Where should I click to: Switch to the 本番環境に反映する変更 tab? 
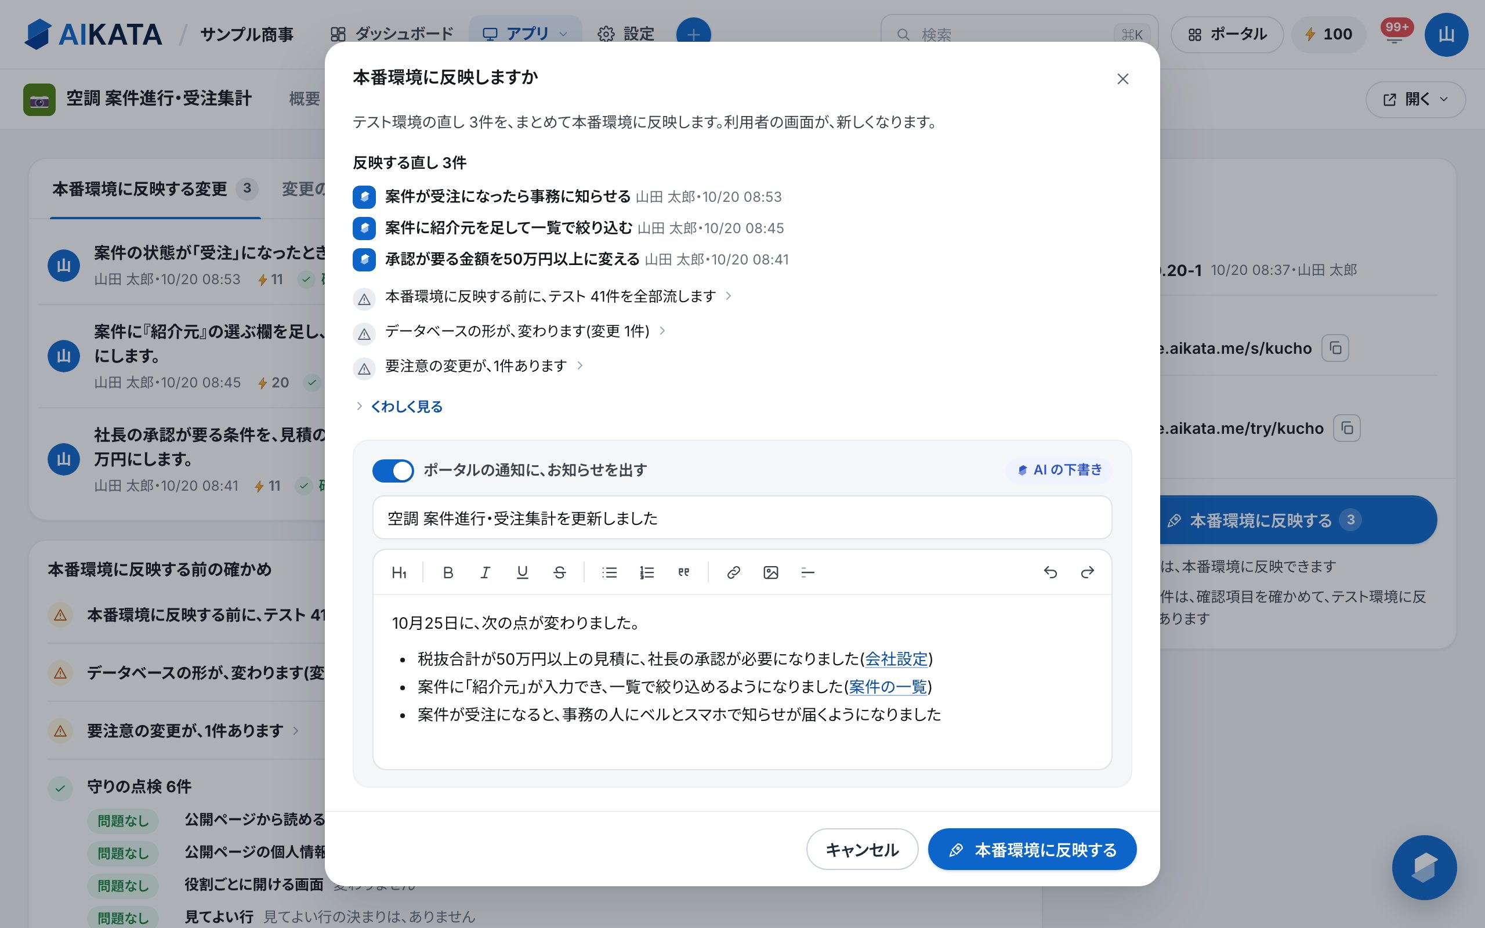click(x=155, y=189)
